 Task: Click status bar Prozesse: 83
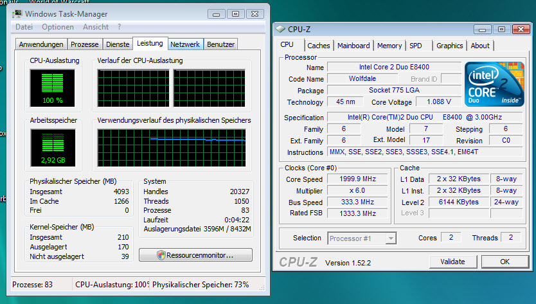33,285
